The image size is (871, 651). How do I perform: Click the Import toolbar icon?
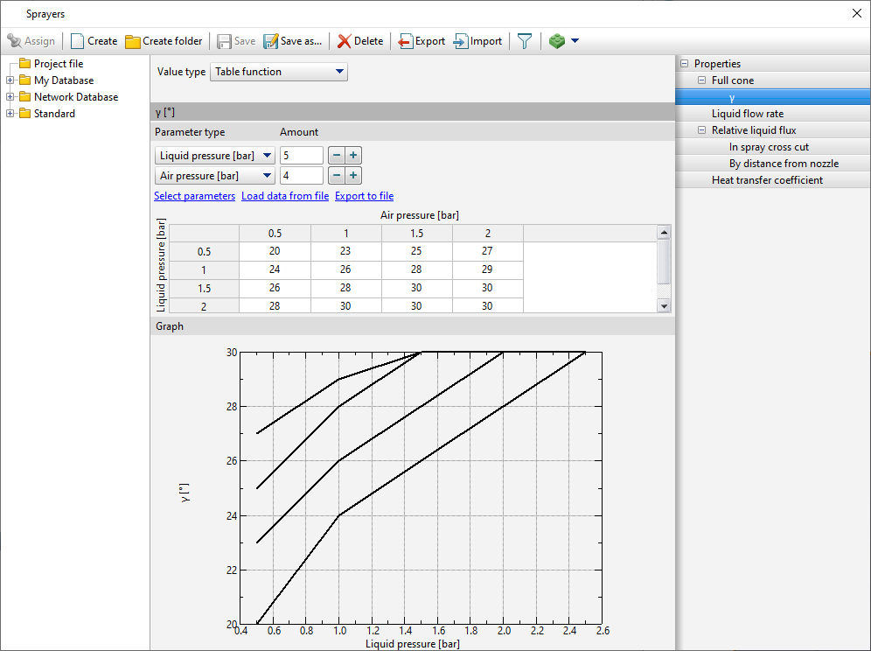pyautogui.click(x=461, y=41)
